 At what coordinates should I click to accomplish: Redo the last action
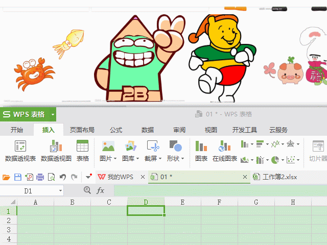74,177
